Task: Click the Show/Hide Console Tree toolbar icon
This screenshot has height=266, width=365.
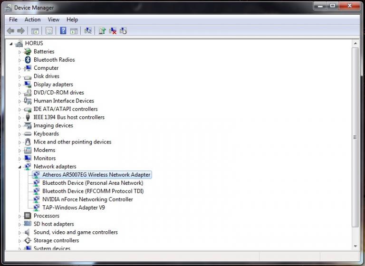Action: tap(35, 31)
